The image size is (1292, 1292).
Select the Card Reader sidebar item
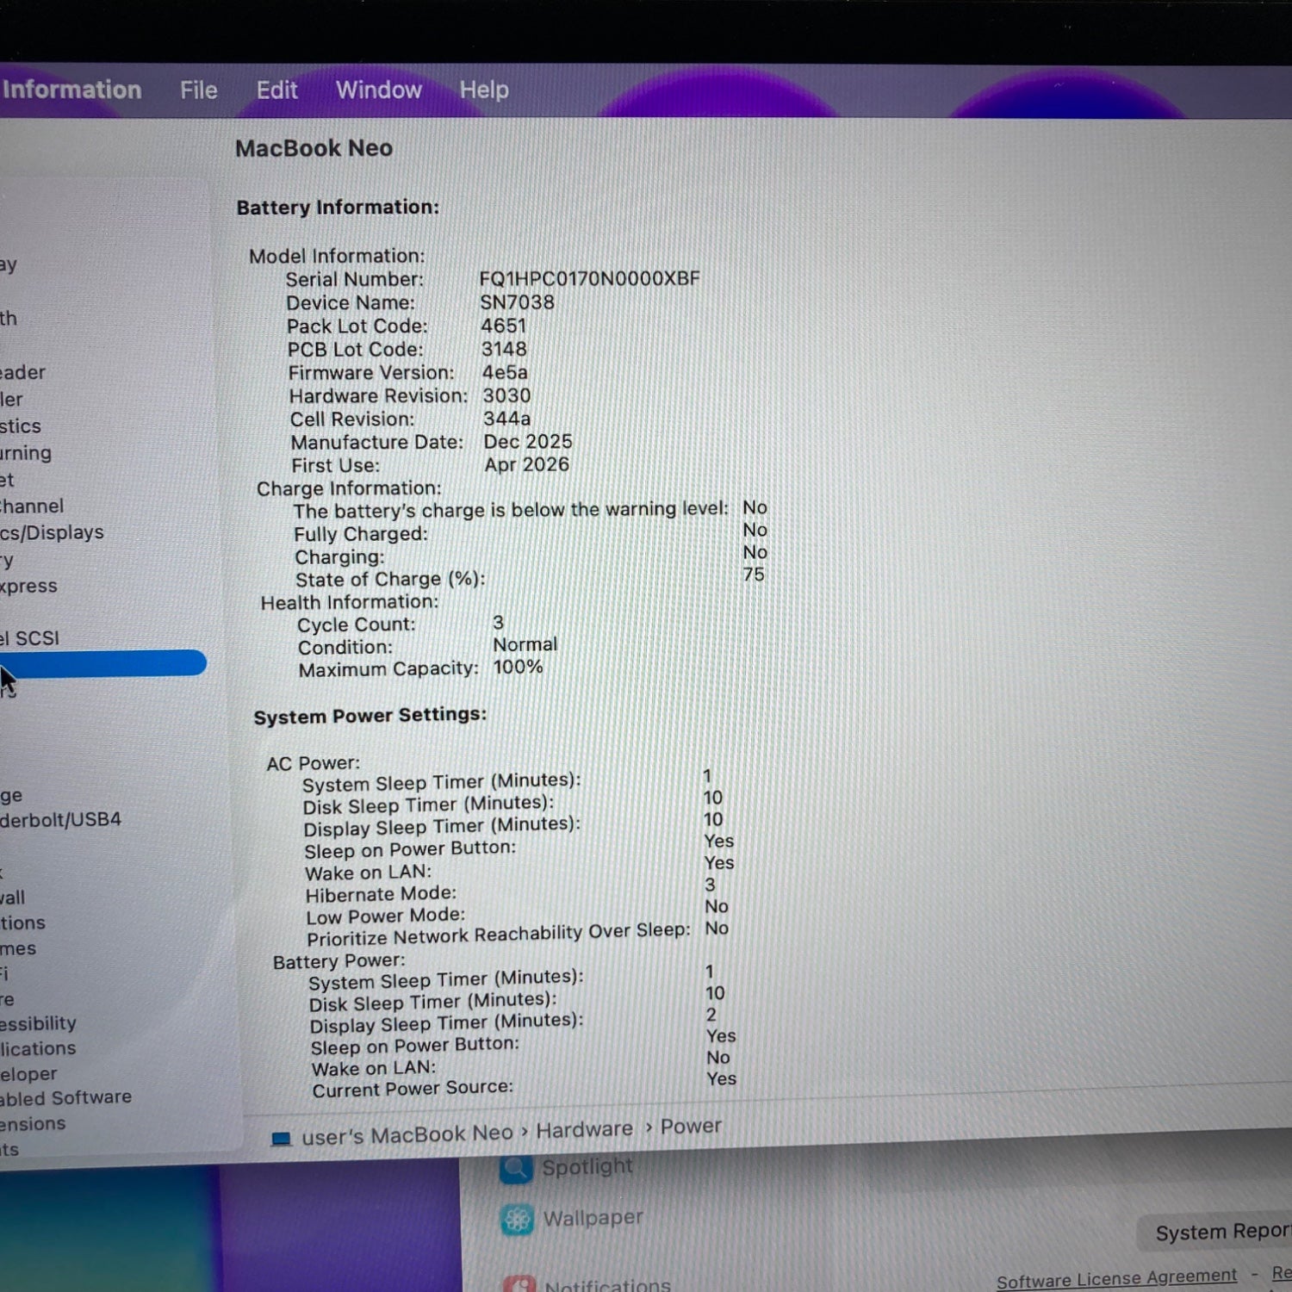click(x=22, y=372)
